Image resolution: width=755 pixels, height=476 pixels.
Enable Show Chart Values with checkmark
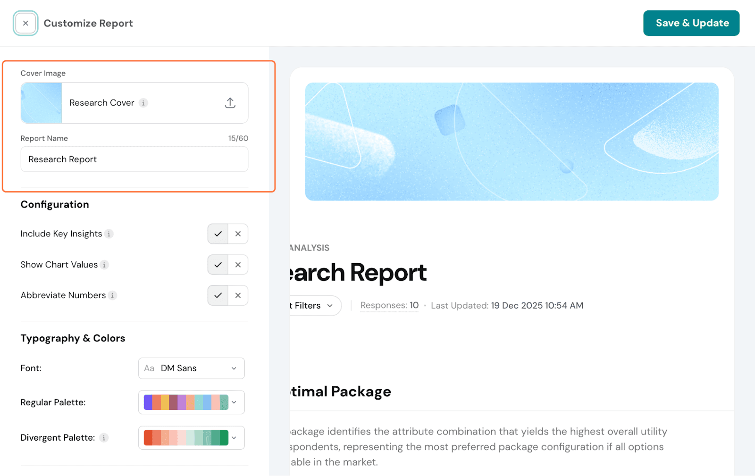218,265
